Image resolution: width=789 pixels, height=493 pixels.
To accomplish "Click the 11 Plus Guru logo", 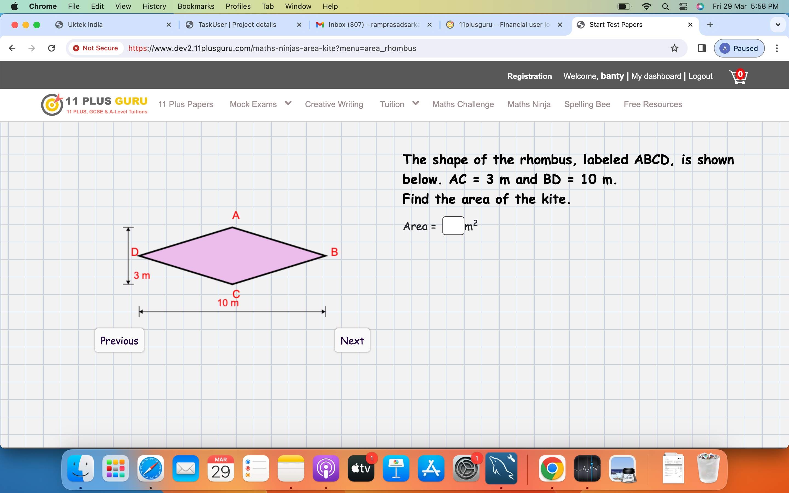I will click(95, 104).
